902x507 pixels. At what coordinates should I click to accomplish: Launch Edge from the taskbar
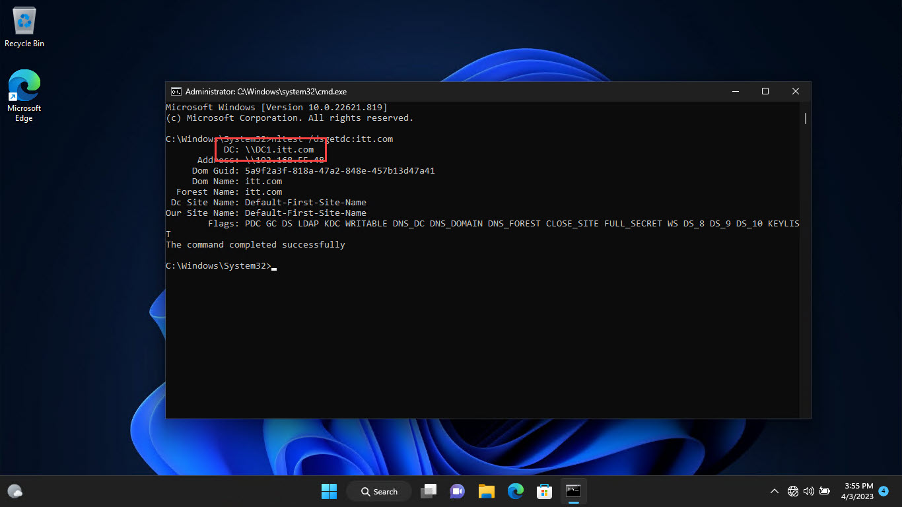coord(515,491)
